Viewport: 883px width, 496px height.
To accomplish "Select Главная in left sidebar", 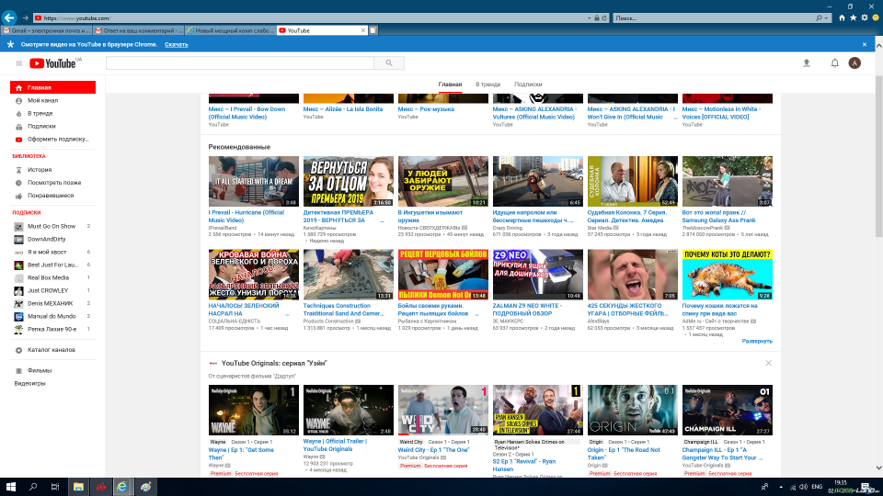I will point(53,88).
